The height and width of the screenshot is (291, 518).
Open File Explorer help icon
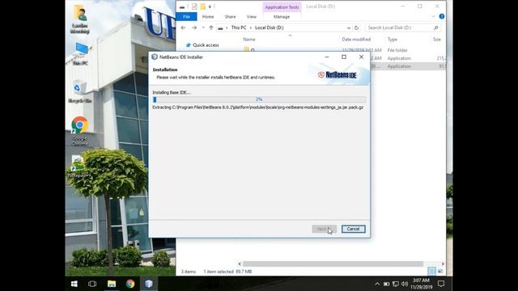(442, 16)
